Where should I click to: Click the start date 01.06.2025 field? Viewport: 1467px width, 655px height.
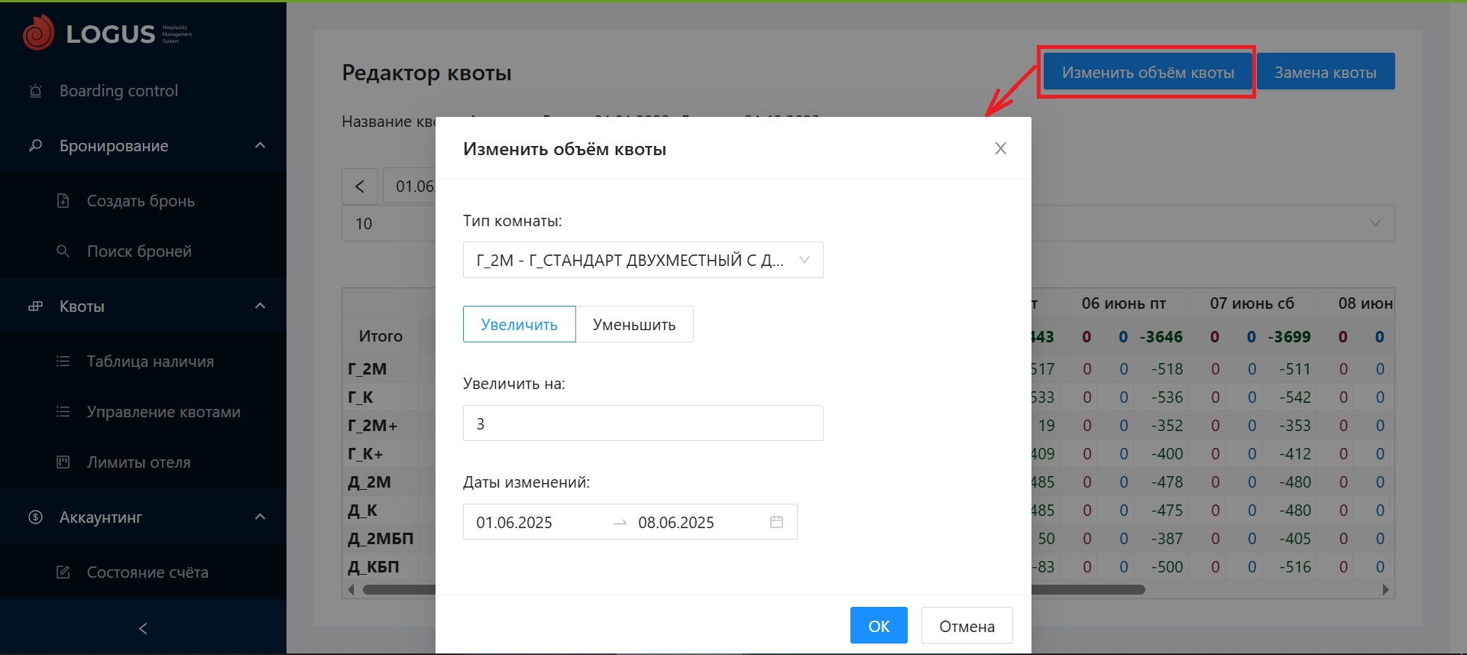coord(514,522)
